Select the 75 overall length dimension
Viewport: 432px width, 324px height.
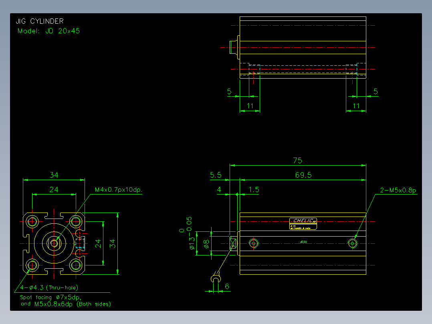tap(297, 160)
